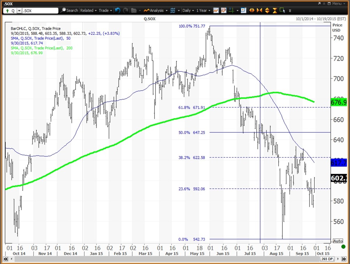Click the horizontal expand arrows icon
This screenshot has height=264, width=350.
252,11
